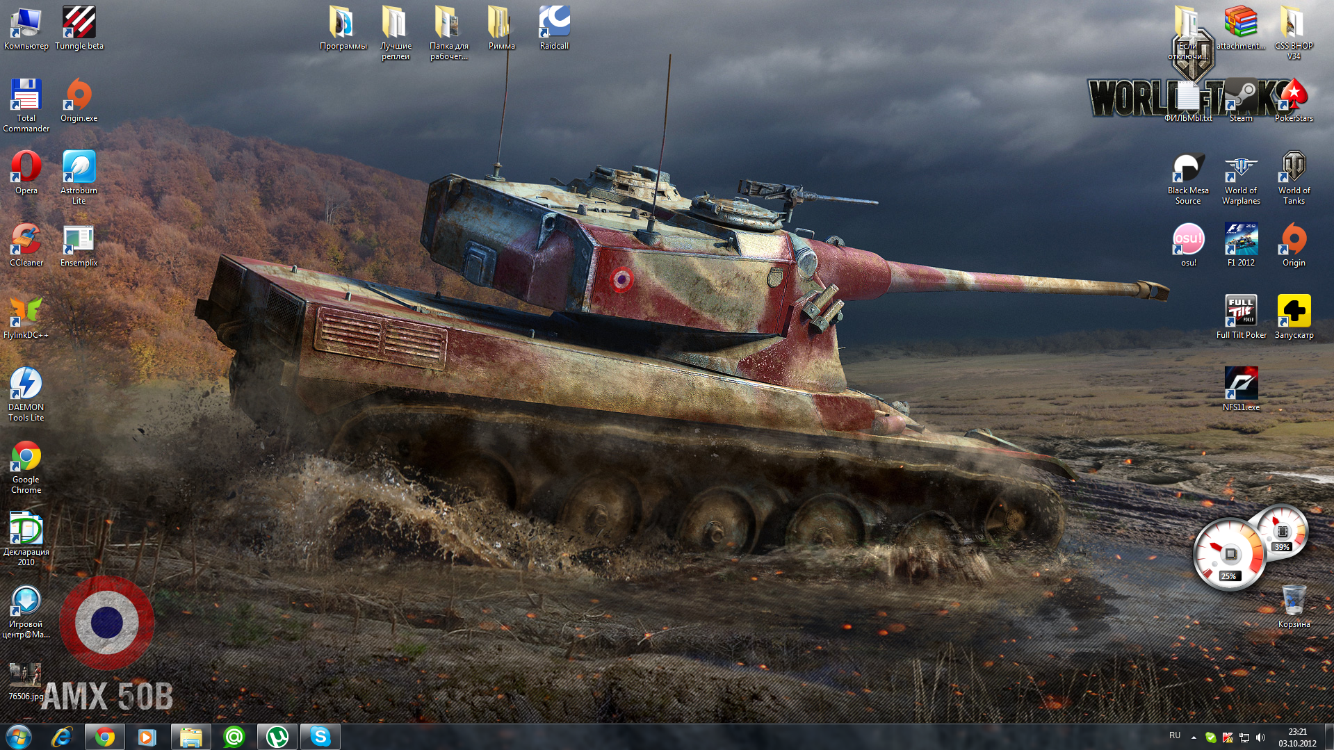Open the volume speaker tray icon
1334x750 pixels.
coord(1261,737)
